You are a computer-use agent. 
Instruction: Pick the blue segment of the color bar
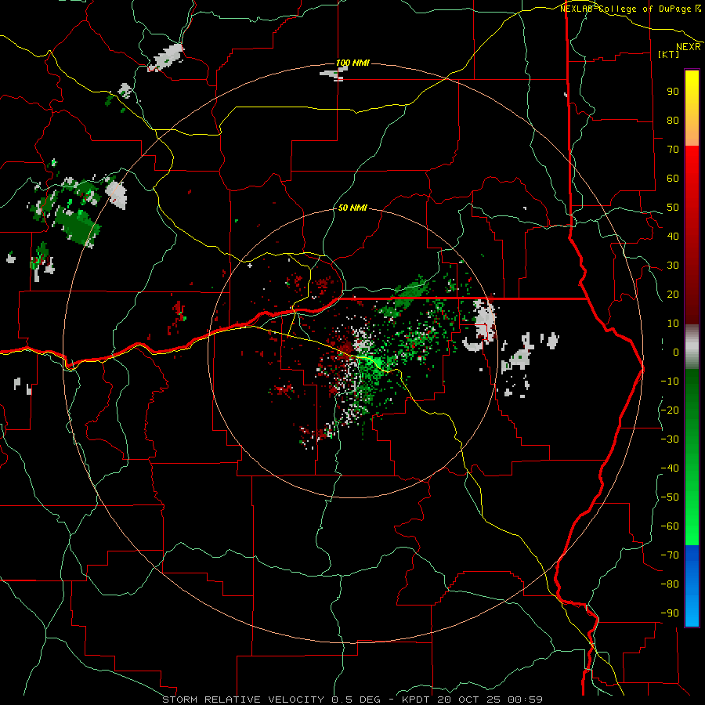692,586
